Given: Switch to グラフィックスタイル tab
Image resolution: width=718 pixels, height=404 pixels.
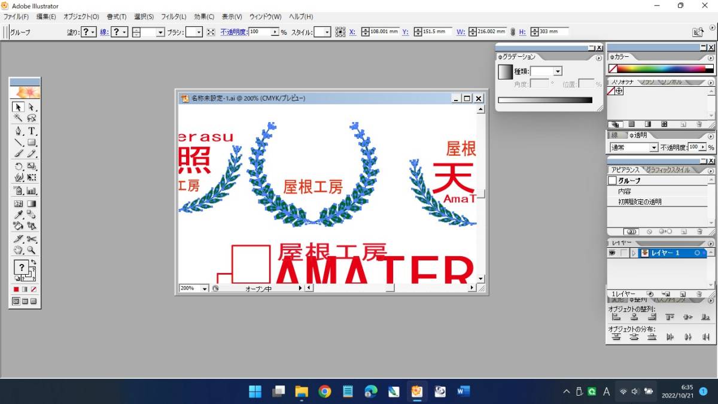Looking at the screenshot, I should point(668,170).
